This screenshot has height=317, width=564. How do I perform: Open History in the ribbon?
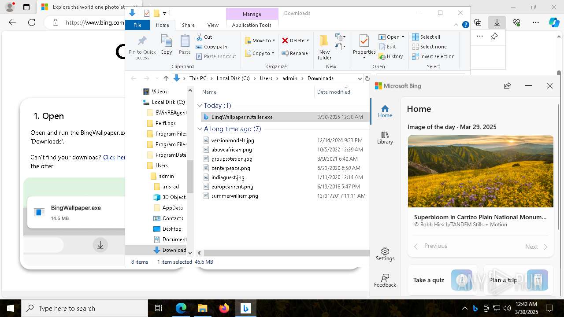point(391,56)
